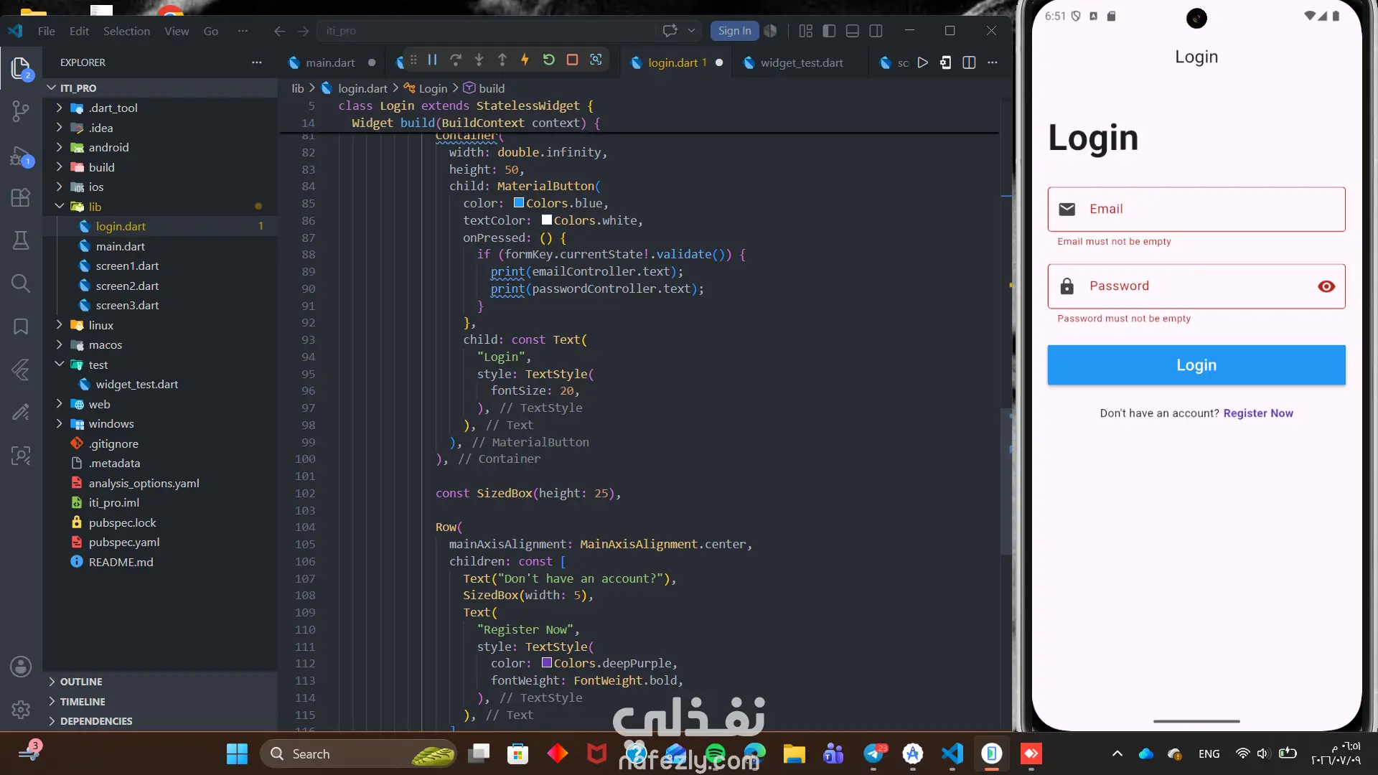Pause the debug session
The width and height of the screenshot is (1378, 775).
point(432,60)
